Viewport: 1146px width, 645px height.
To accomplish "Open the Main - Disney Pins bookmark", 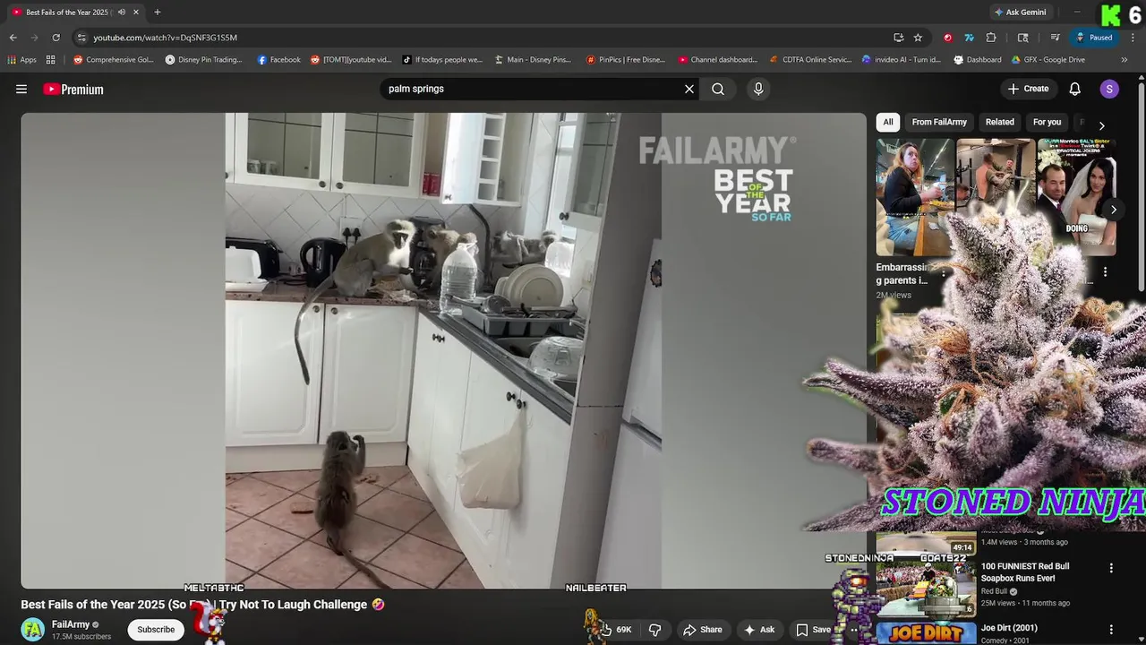I will (x=533, y=60).
